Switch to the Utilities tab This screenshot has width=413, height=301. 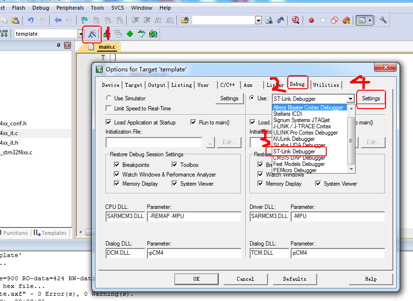coord(326,85)
